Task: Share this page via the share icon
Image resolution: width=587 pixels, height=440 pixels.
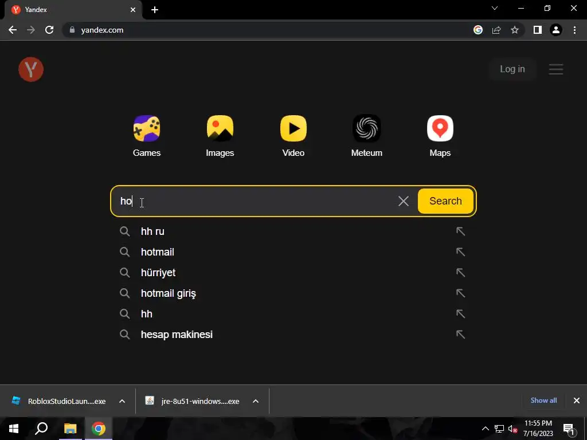Action: click(496, 30)
